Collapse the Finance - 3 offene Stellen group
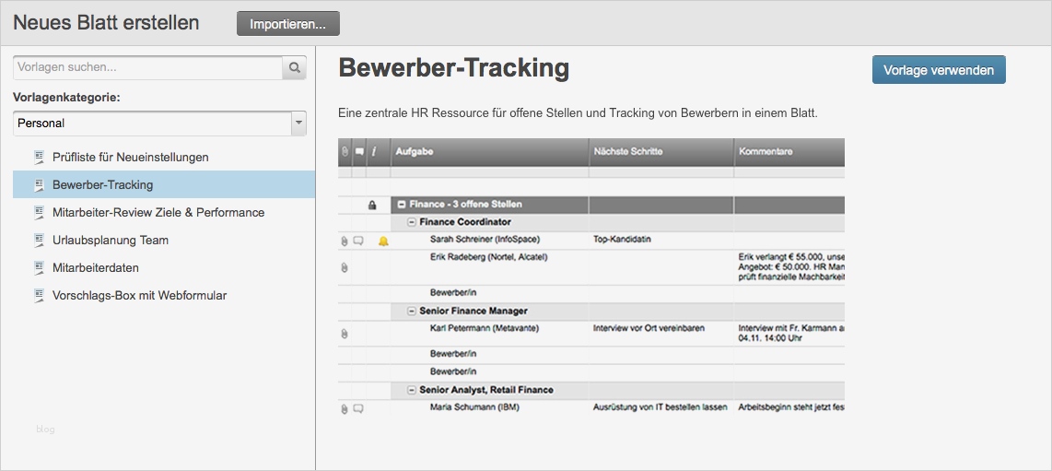This screenshot has height=471, width=1052. click(x=402, y=205)
